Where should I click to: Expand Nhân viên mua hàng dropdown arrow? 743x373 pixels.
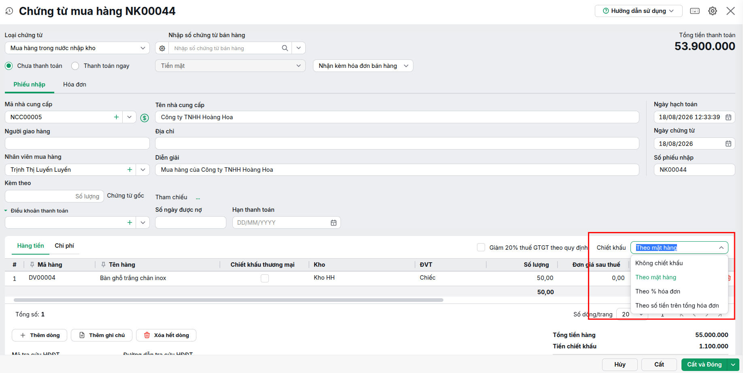pyautogui.click(x=143, y=170)
